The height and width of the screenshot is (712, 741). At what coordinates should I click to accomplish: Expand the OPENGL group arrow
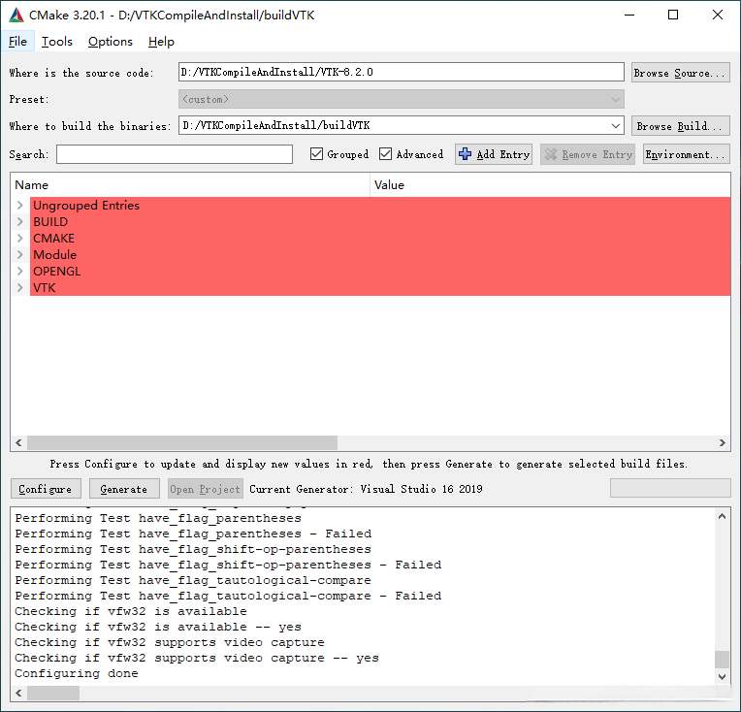click(x=19, y=272)
